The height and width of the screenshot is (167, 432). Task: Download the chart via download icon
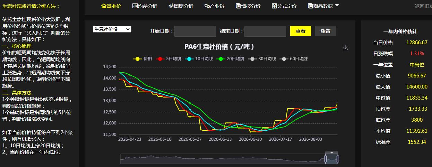point(345,48)
